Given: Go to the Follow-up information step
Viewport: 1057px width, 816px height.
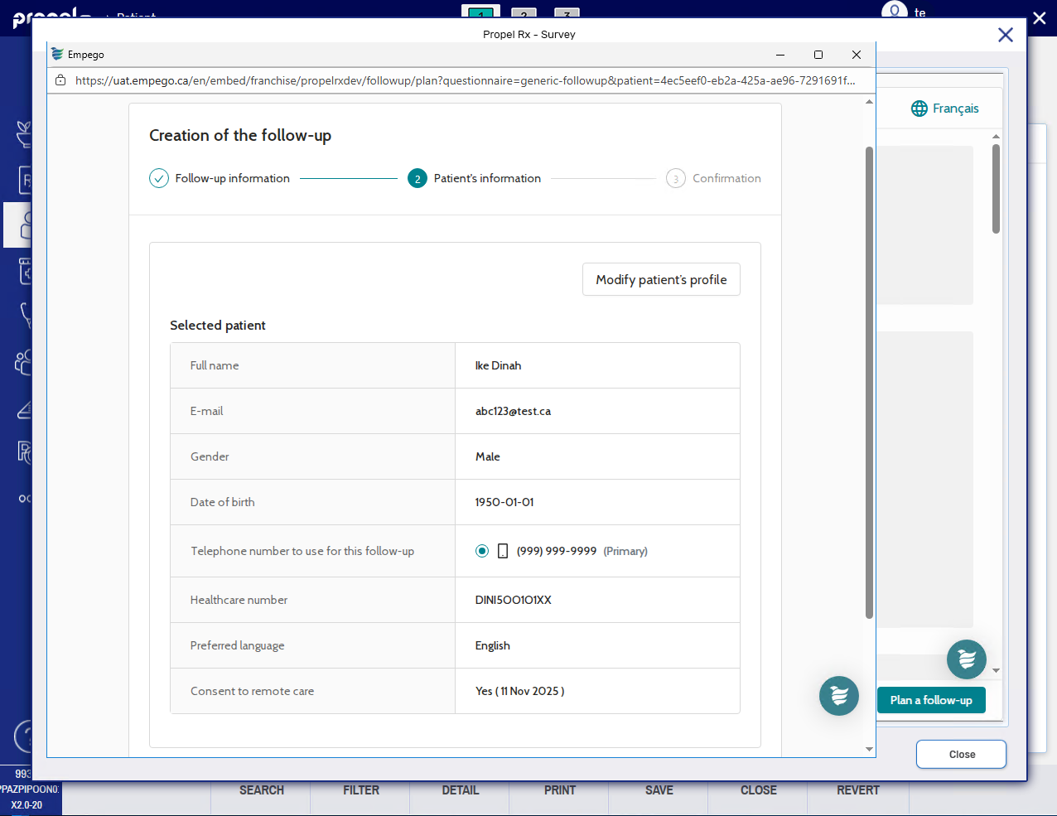Looking at the screenshot, I should (x=232, y=178).
